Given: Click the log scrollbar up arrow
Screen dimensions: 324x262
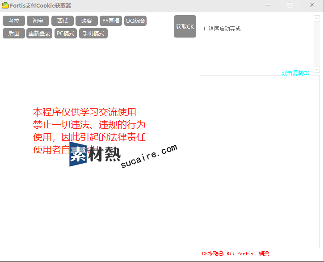Looking at the screenshot, I should (317, 18).
